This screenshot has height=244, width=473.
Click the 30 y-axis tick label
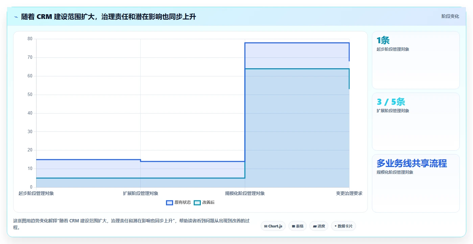(30, 131)
